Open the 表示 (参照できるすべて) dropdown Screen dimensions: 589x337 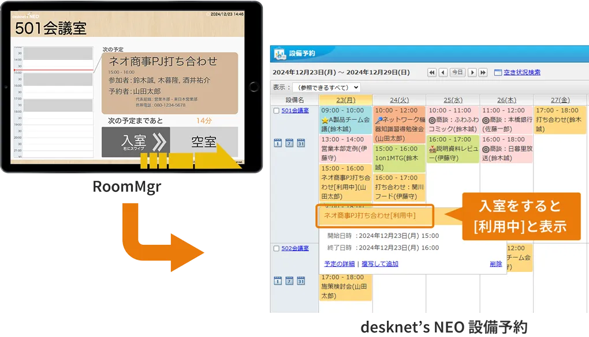tap(326, 88)
